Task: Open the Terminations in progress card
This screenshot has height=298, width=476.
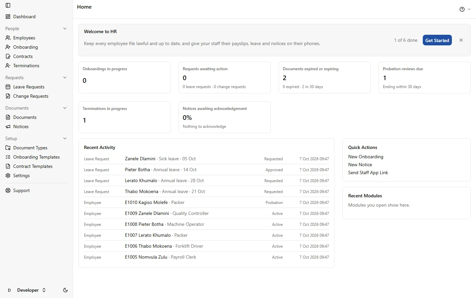Action: pos(124,117)
